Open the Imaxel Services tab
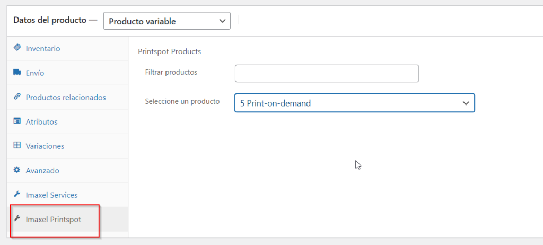 coord(68,195)
